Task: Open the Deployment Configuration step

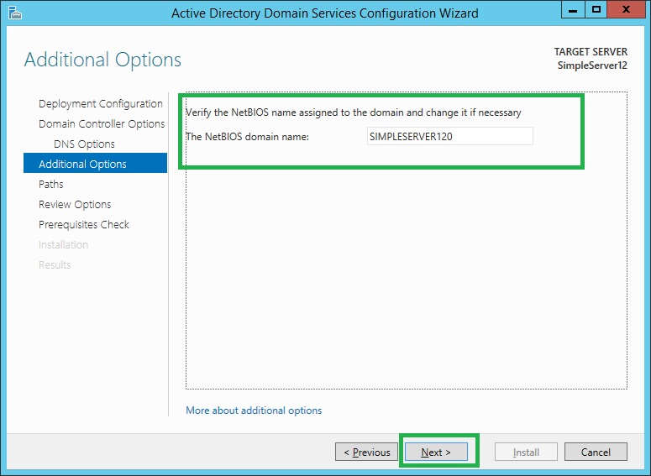Action: [101, 104]
